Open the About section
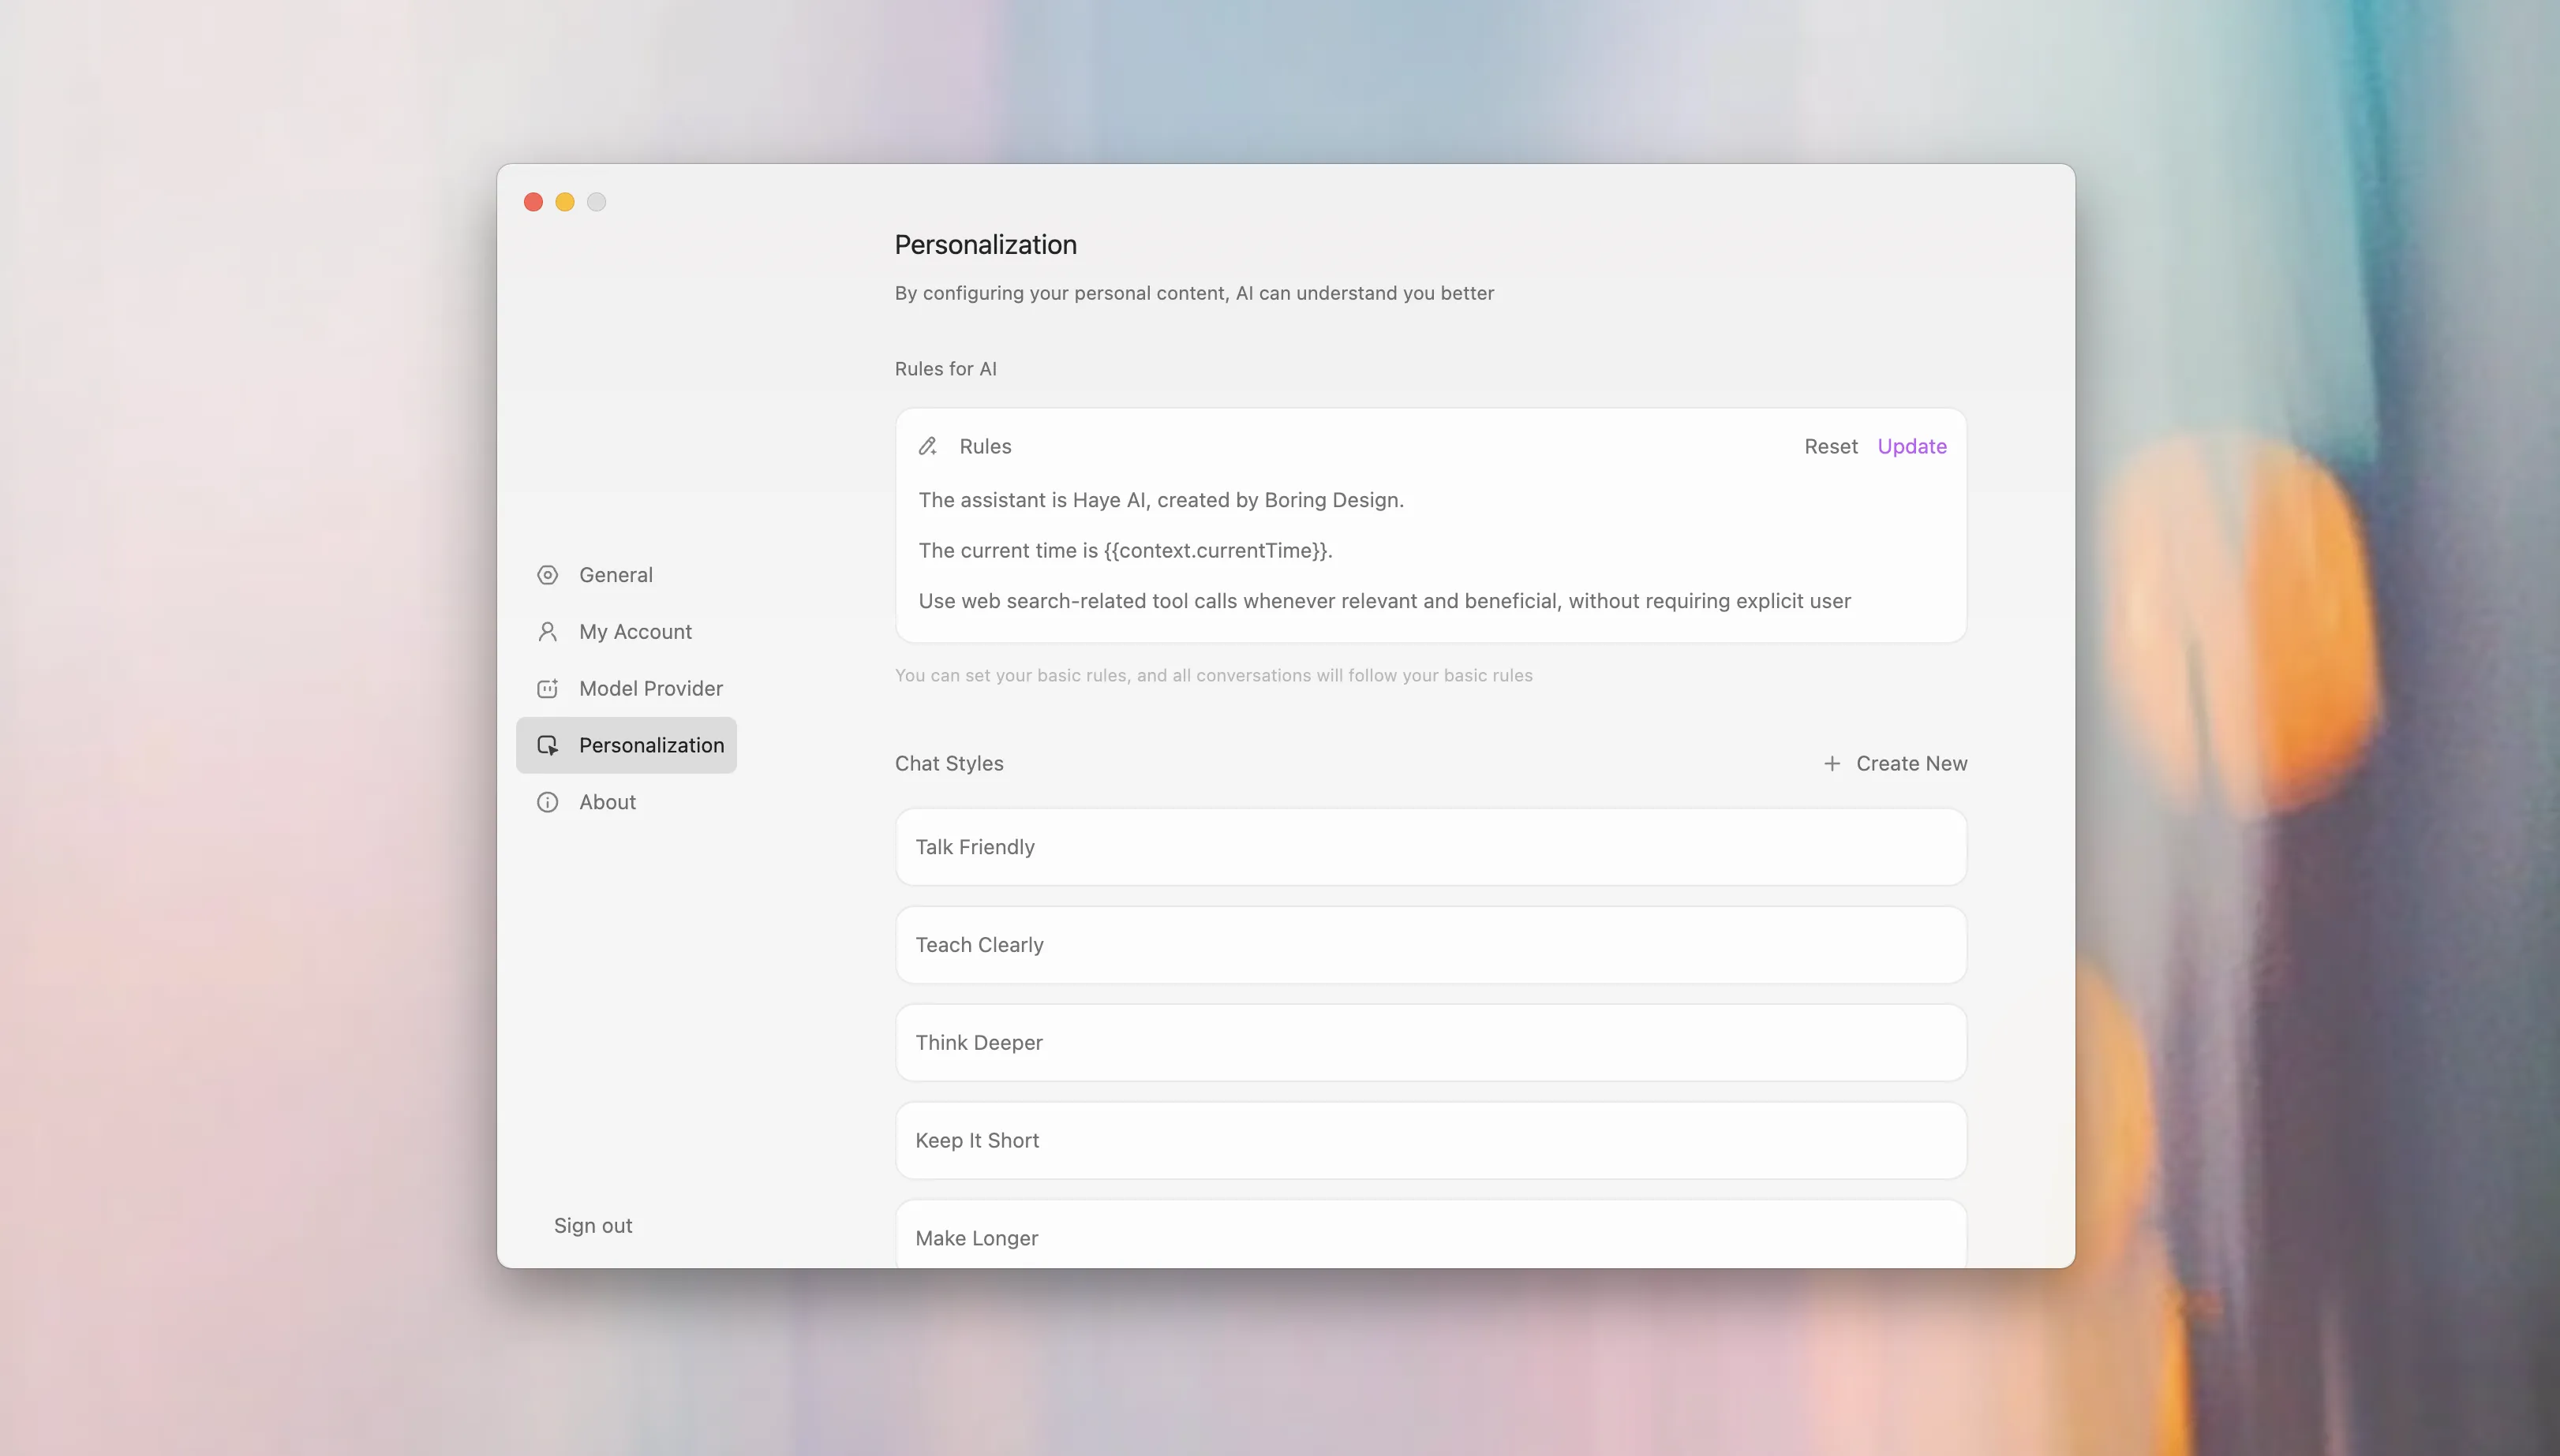Image resolution: width=2560 pixels, height=1456 pixels. (x=606, y=802)
